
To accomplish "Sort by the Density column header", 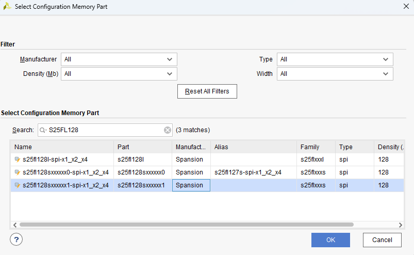I will point(389,147).
